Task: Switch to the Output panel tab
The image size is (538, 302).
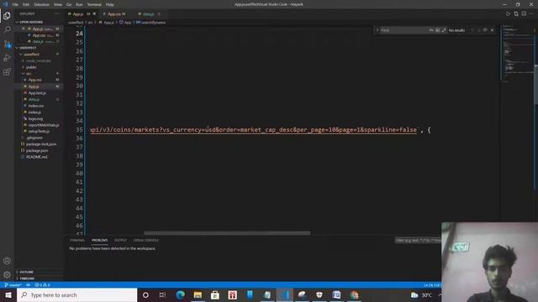Action: click(x=120, y=240)
